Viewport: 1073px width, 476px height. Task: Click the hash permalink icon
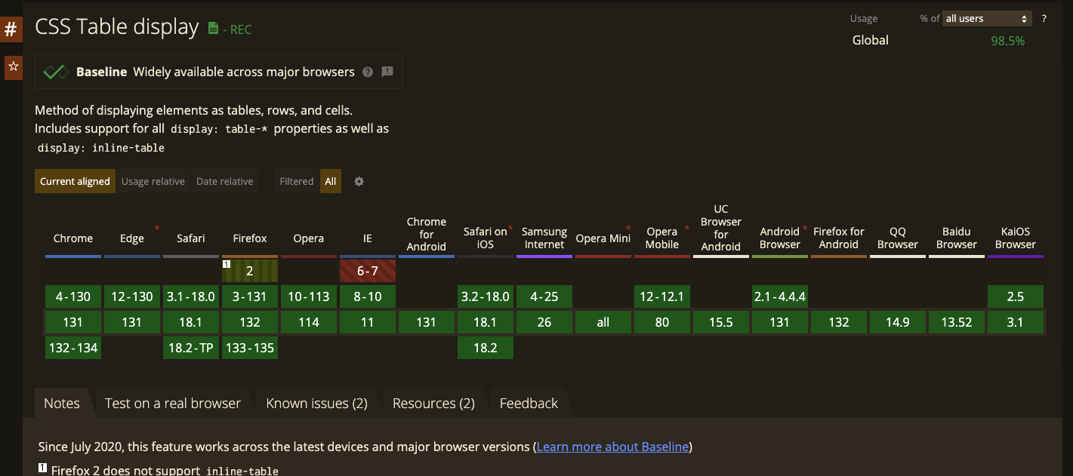pyautogui.click(x=11, y=30)
